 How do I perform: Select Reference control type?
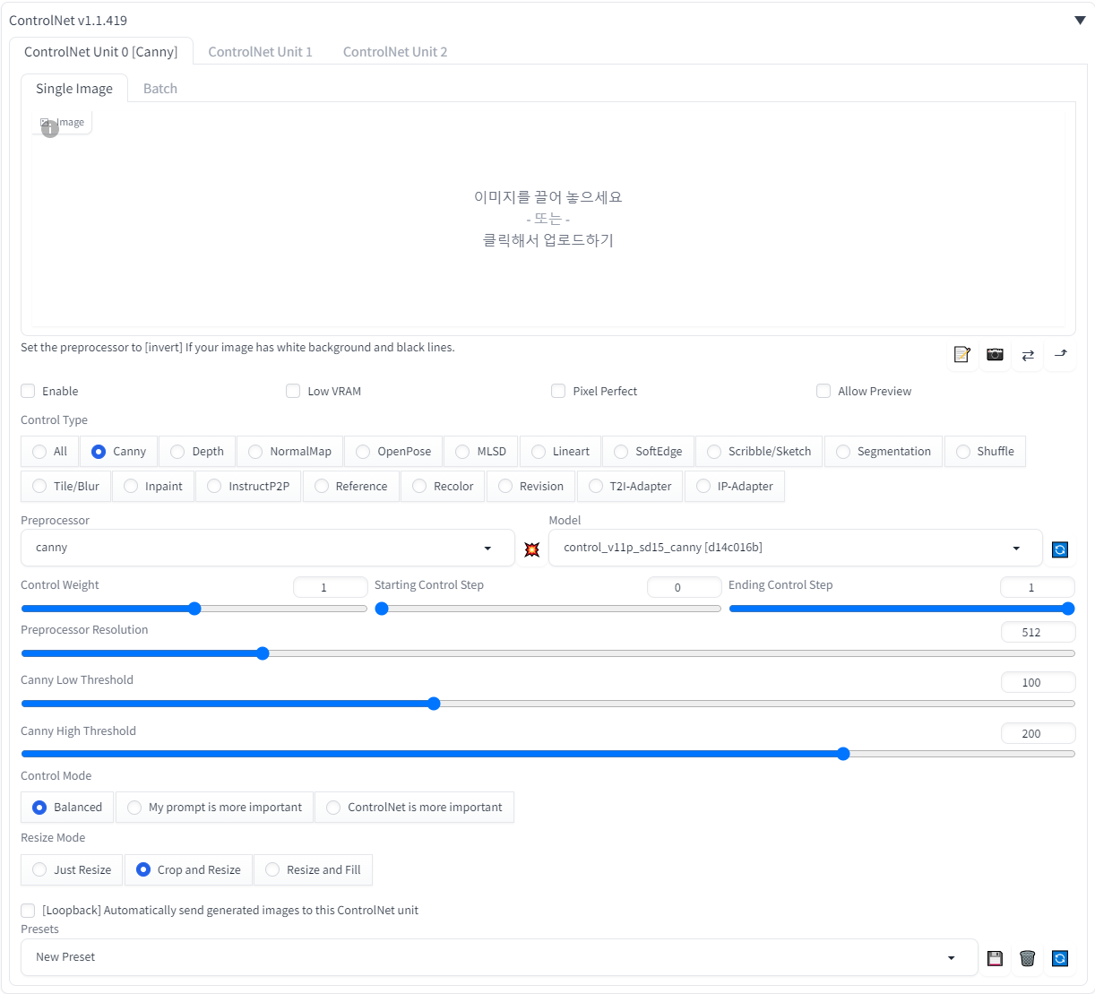coord(351,487)
